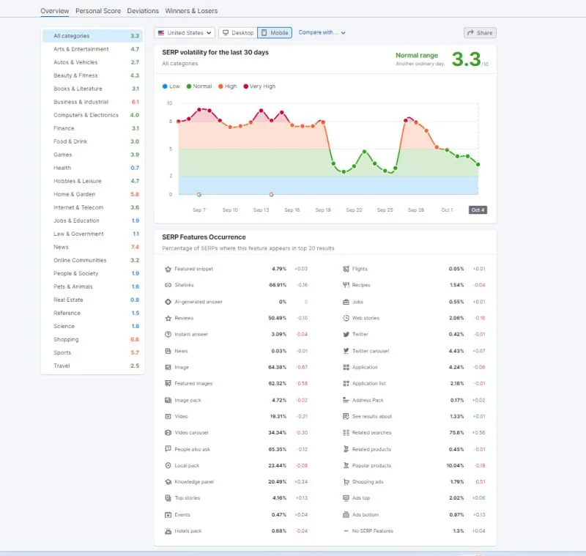
Task: Click the last green data point on chart
Action: (478, 164)
